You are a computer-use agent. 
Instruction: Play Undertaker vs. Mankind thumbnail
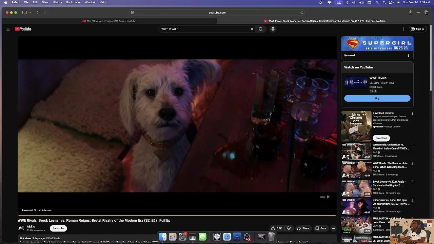[x=356, y=151]
